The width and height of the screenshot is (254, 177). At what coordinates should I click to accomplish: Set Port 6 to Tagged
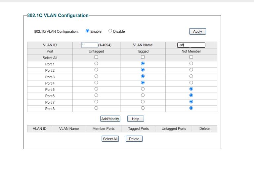(x=143, y=95)
